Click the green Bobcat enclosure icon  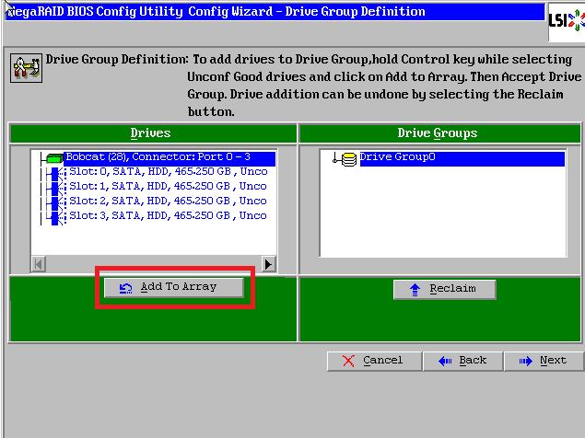pos(54,159)
